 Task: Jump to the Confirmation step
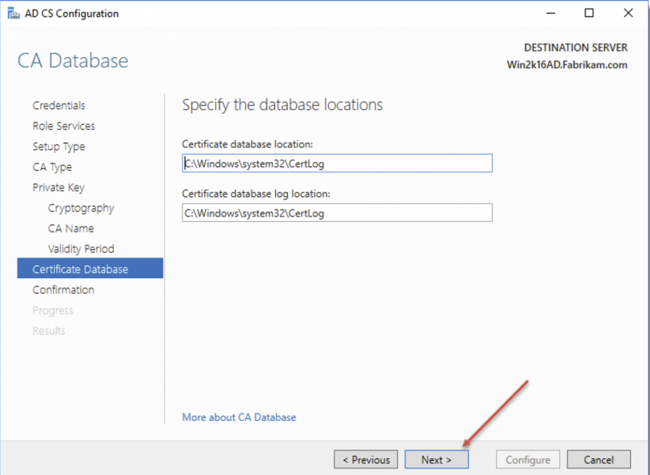click(x=63, y=290)
